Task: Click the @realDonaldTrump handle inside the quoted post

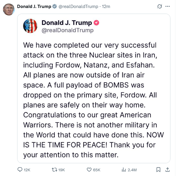Action: pyautogui.click(x=67, y=30)
